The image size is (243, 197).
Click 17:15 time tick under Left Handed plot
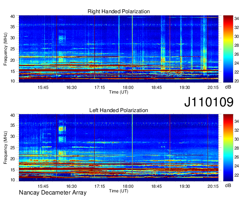100,186
